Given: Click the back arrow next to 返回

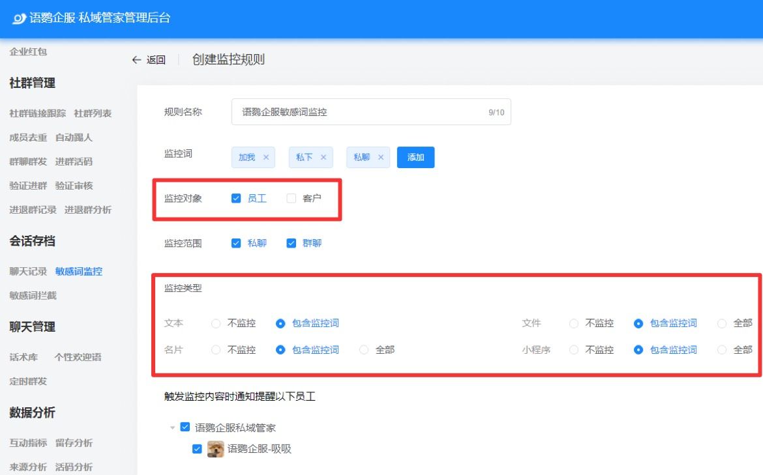Looking at the screenshot, I should tap(136, 60).
